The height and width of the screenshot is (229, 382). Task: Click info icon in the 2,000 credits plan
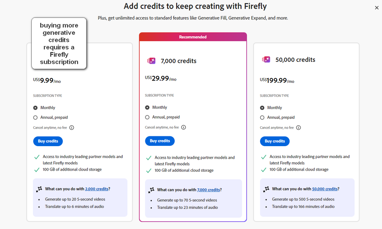point(72,128)
